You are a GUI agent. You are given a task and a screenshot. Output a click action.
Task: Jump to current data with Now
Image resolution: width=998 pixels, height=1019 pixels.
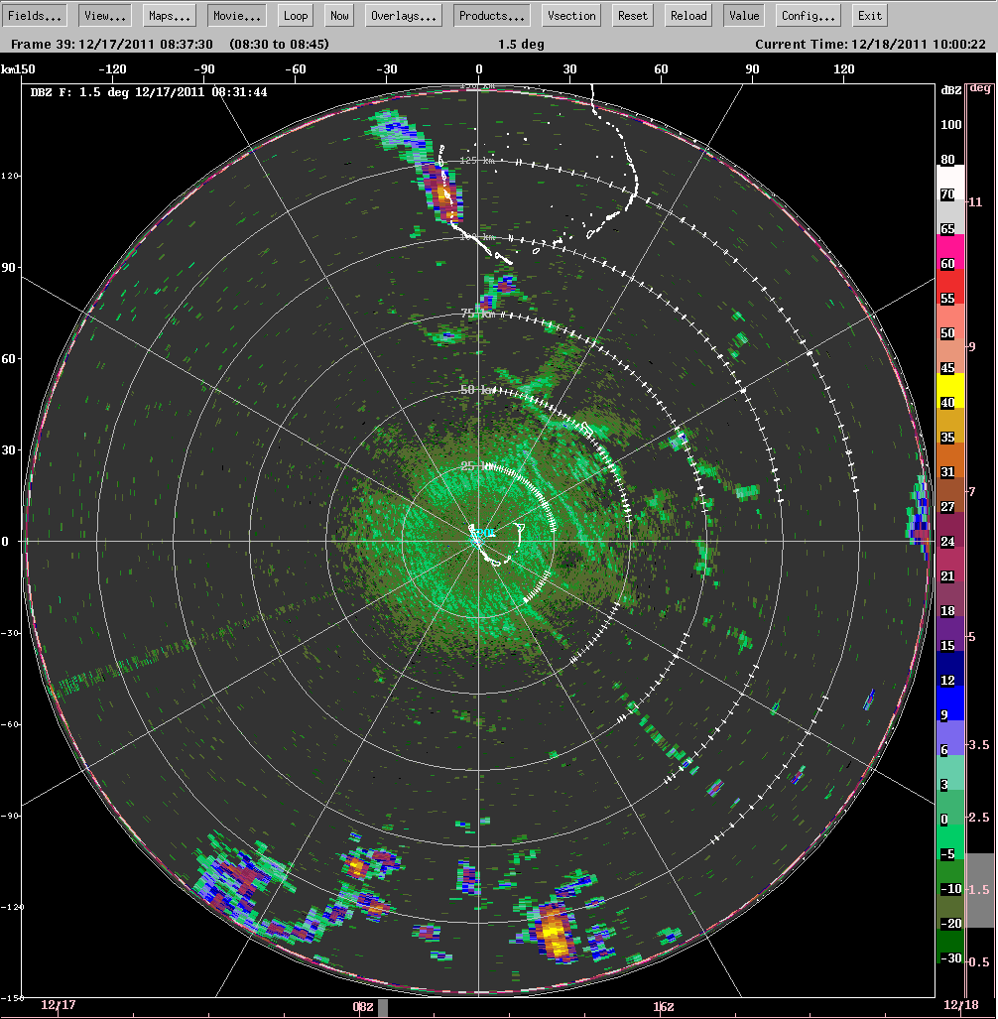[x=338, y=14]
